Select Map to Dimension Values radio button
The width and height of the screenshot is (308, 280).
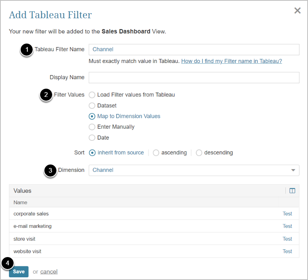pos(92,116)
